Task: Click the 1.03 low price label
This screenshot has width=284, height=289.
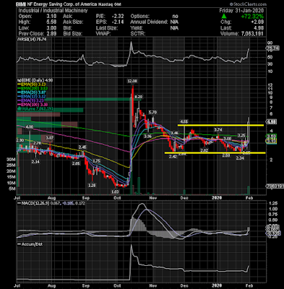Action: click(115, 192)
